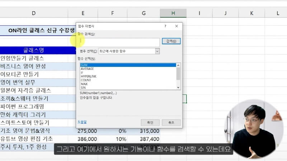Viewport: 287px width, 161px height.
Task: Click the 만화 캐릭터 그리기 cell
Action: pos(34,114)
